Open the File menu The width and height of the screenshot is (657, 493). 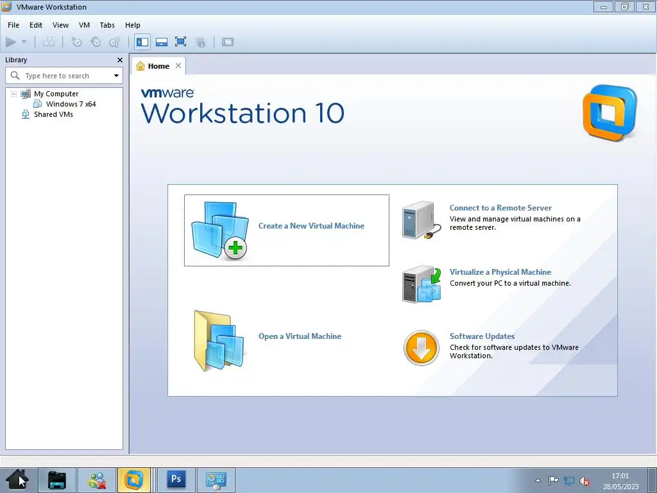pyautogui.click(x=13, y=25)
